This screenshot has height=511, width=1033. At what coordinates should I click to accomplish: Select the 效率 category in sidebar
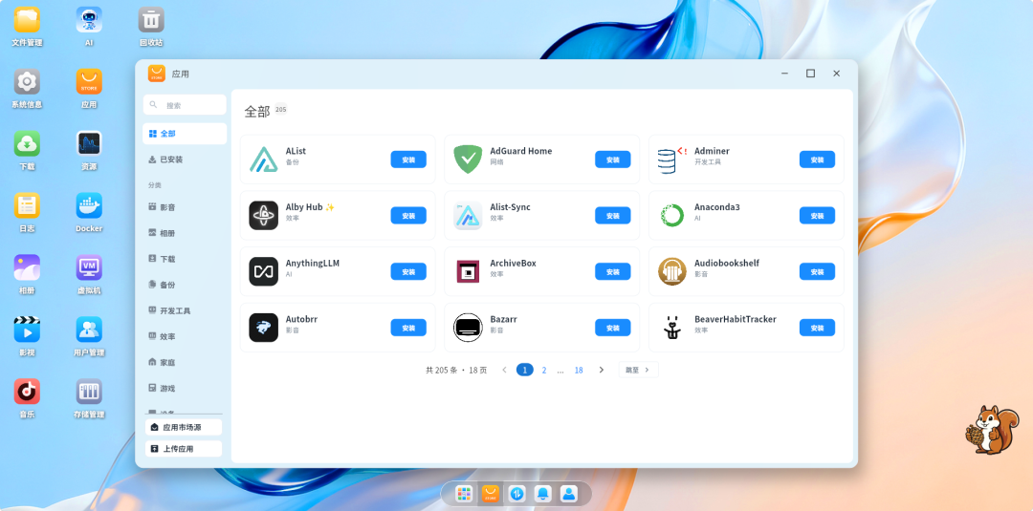tap(185, 336)
